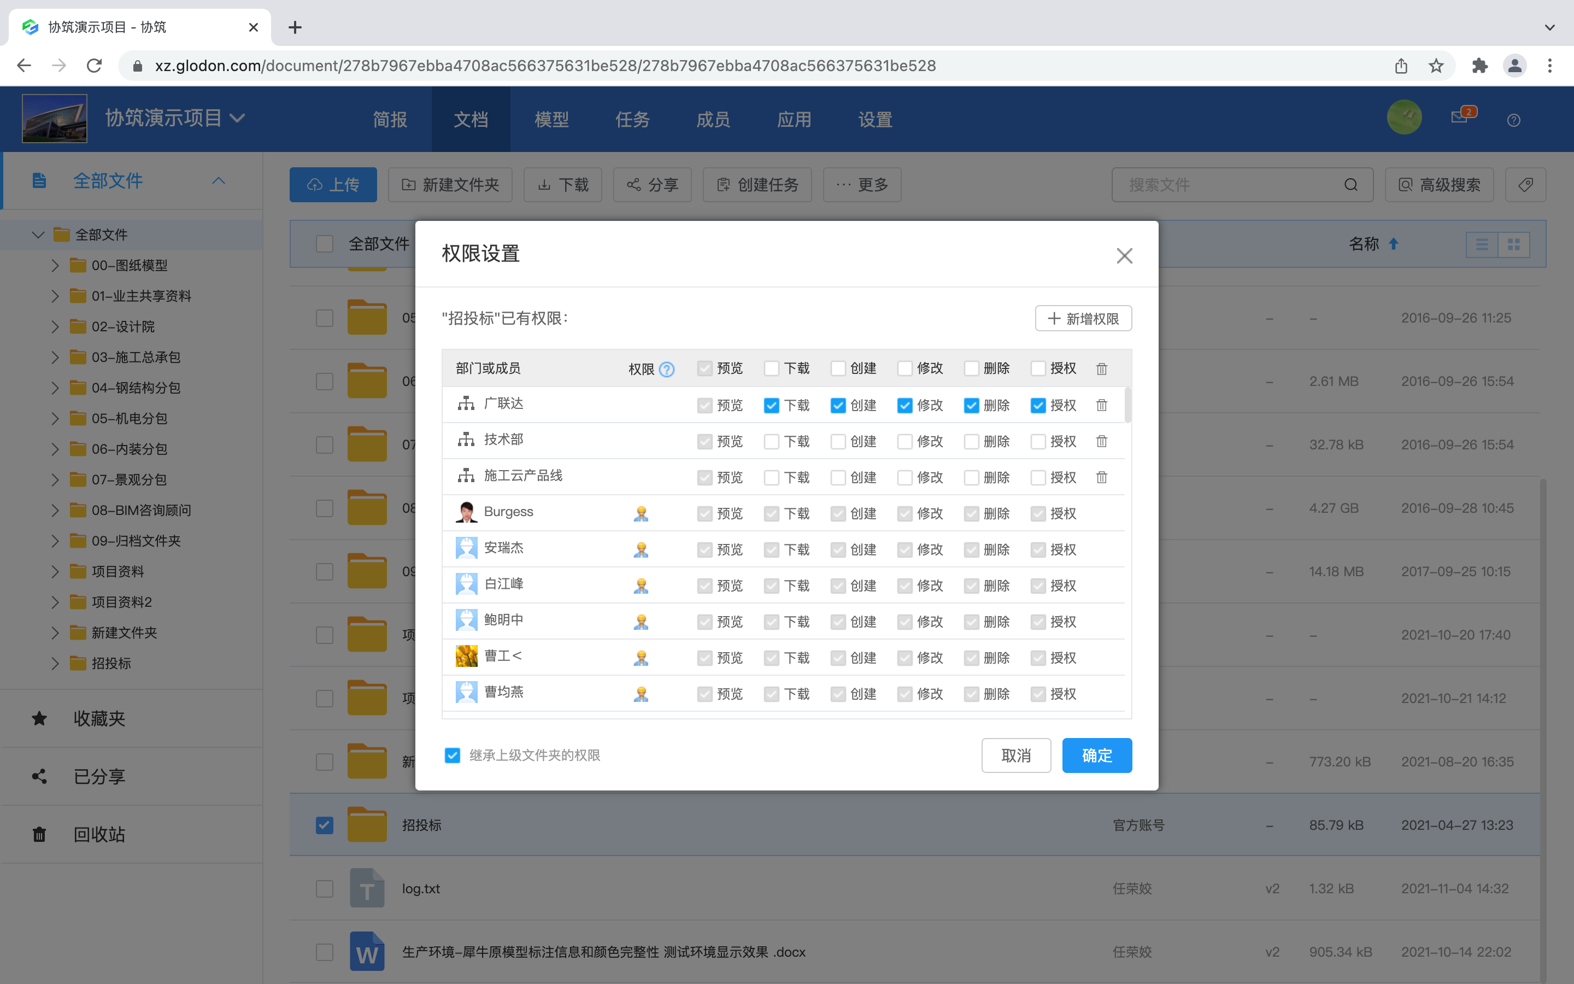The height and width of the screenshot is (984, 1574).
Task: Enable 下载 permission for 施工云产品线
Action: click(x=771, y=477)
